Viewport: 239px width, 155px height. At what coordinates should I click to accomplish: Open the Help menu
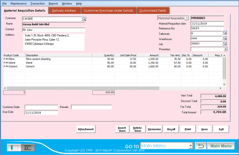coord(79,3)
